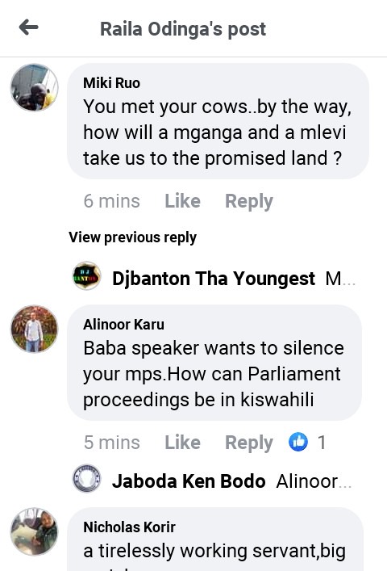Image resolution: width=387 pixels, height=571 pixels.
Task: Select the 5 mins timestamp
Action: pos(112,443)
